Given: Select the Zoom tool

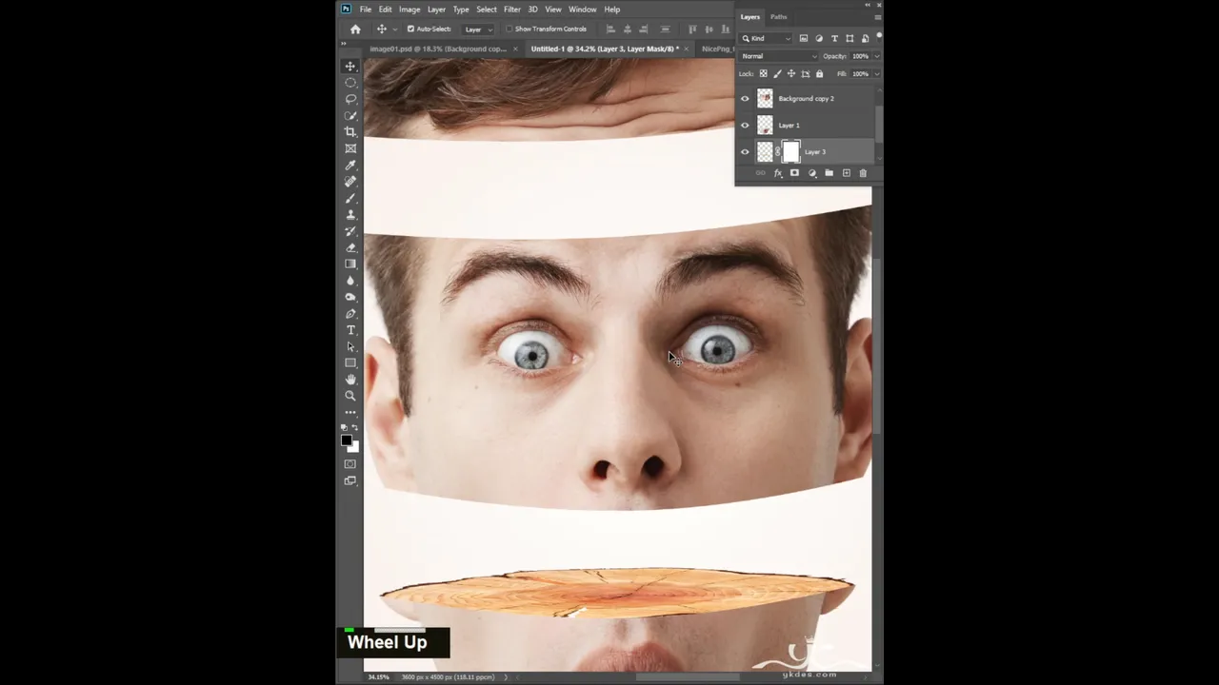Looking at the screenshot, I should (x=350, y=396).
